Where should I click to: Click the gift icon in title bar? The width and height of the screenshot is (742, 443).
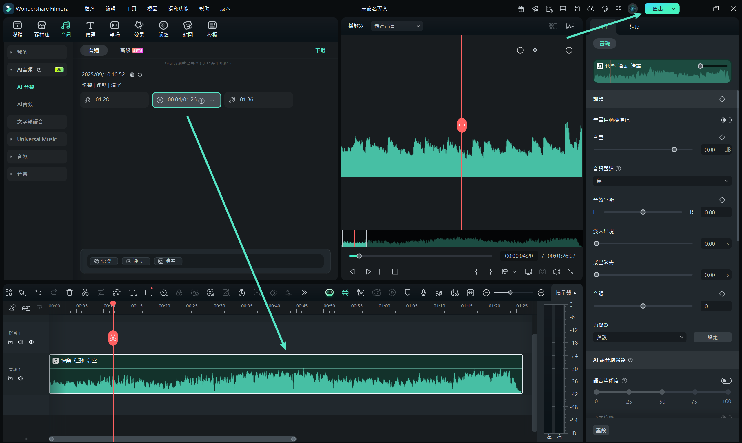pos(521,9)
